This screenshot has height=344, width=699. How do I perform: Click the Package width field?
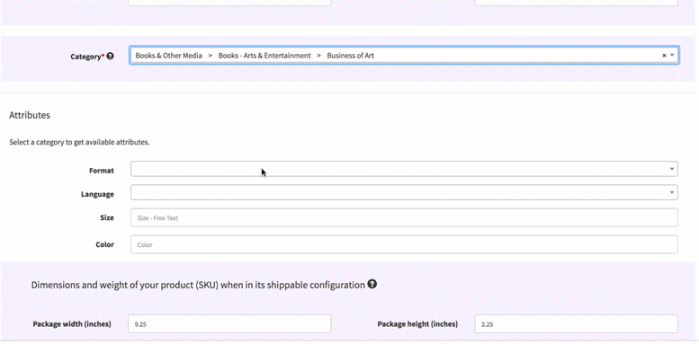229,324
